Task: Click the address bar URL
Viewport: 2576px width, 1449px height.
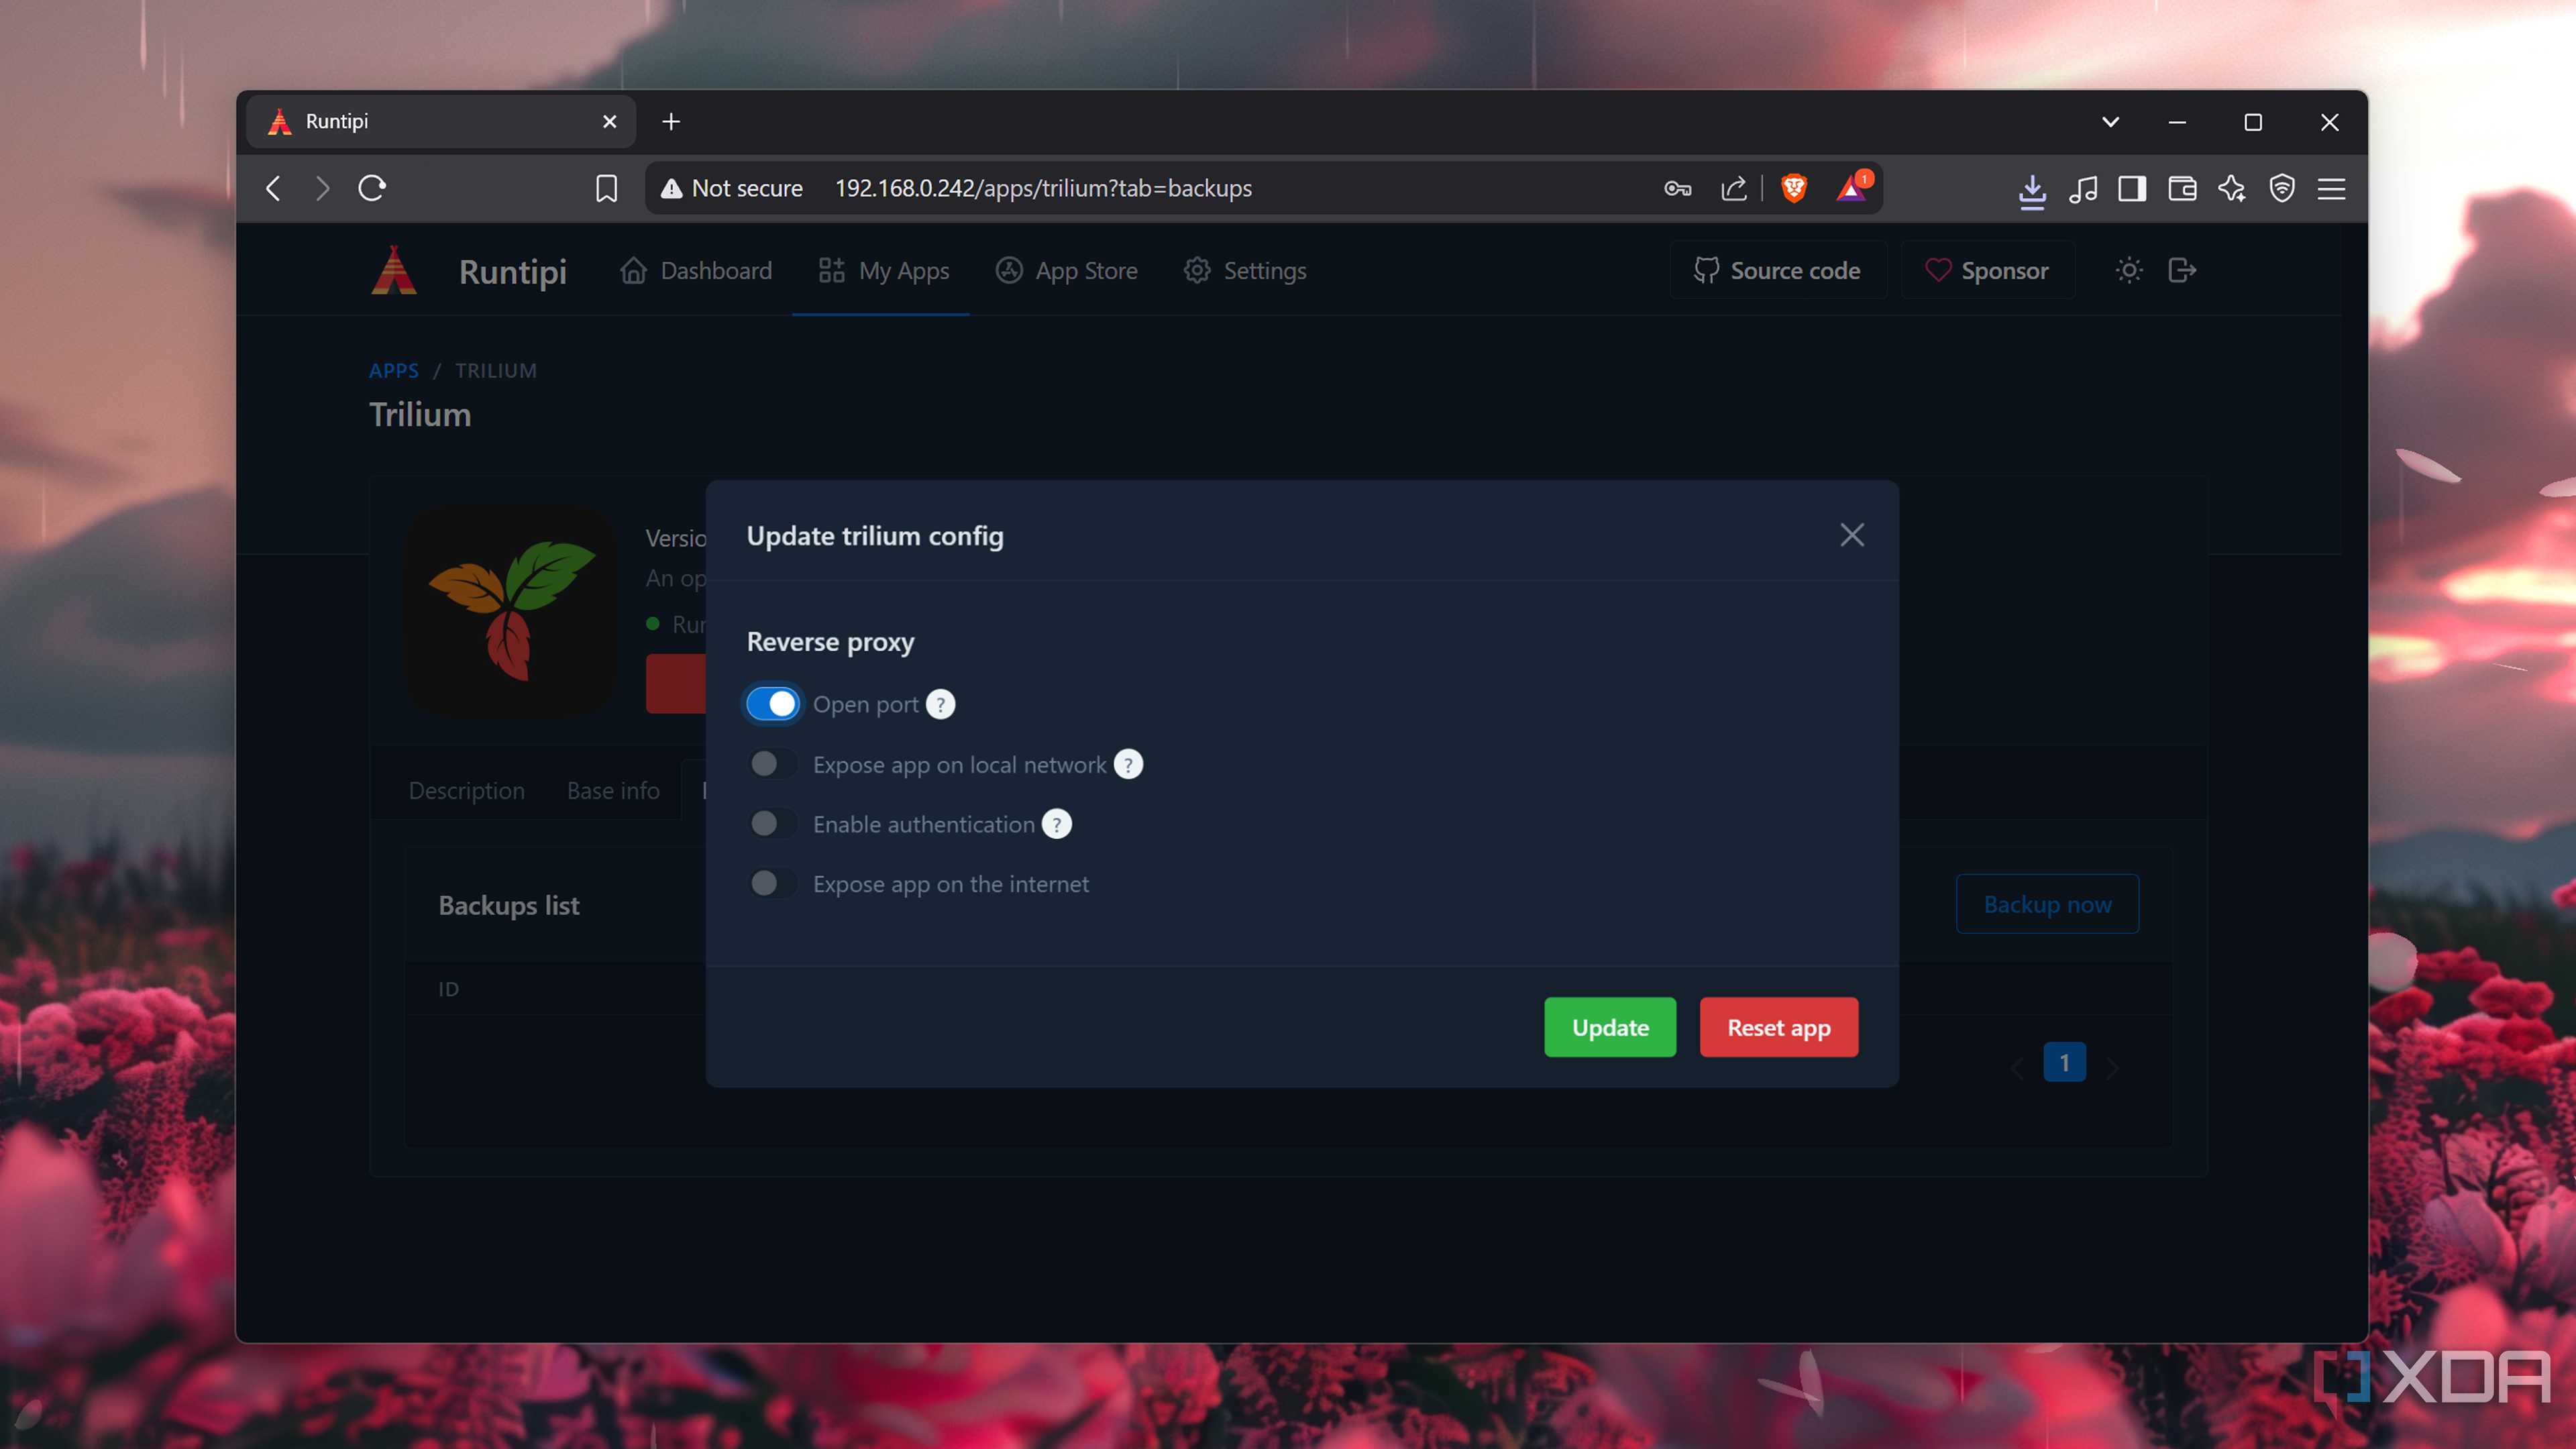Action: point(1043,188)
